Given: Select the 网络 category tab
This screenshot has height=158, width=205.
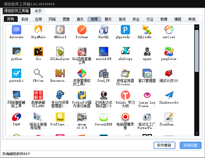Looking at the screenshot, I should (53, 19).
